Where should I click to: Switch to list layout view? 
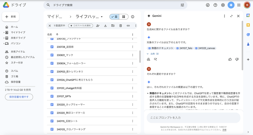[x=114, y=17]
